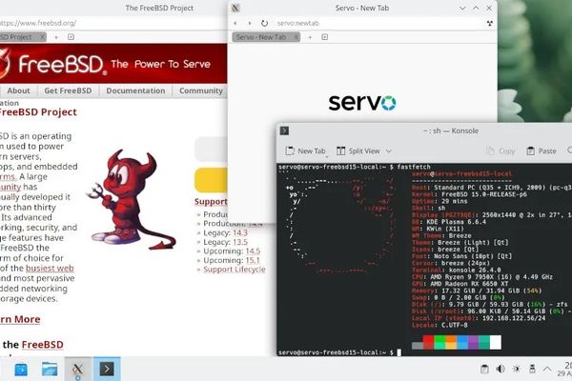Click the square arrow icon beside the plus in the Servo New Tab window
572x381 pixels.
point(325,37)
